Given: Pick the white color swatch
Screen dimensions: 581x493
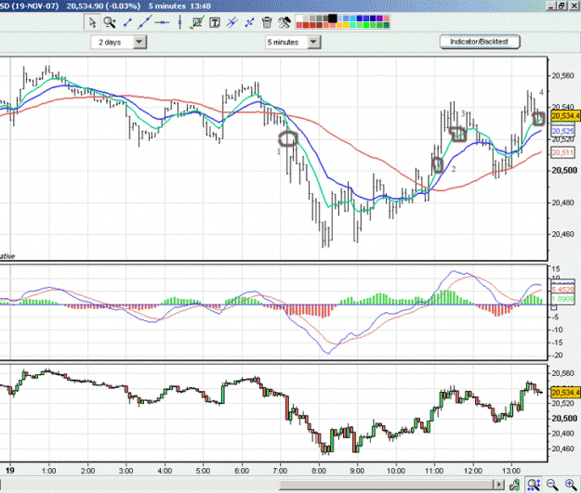Looking at the screenshot, I should coord(299,19).
